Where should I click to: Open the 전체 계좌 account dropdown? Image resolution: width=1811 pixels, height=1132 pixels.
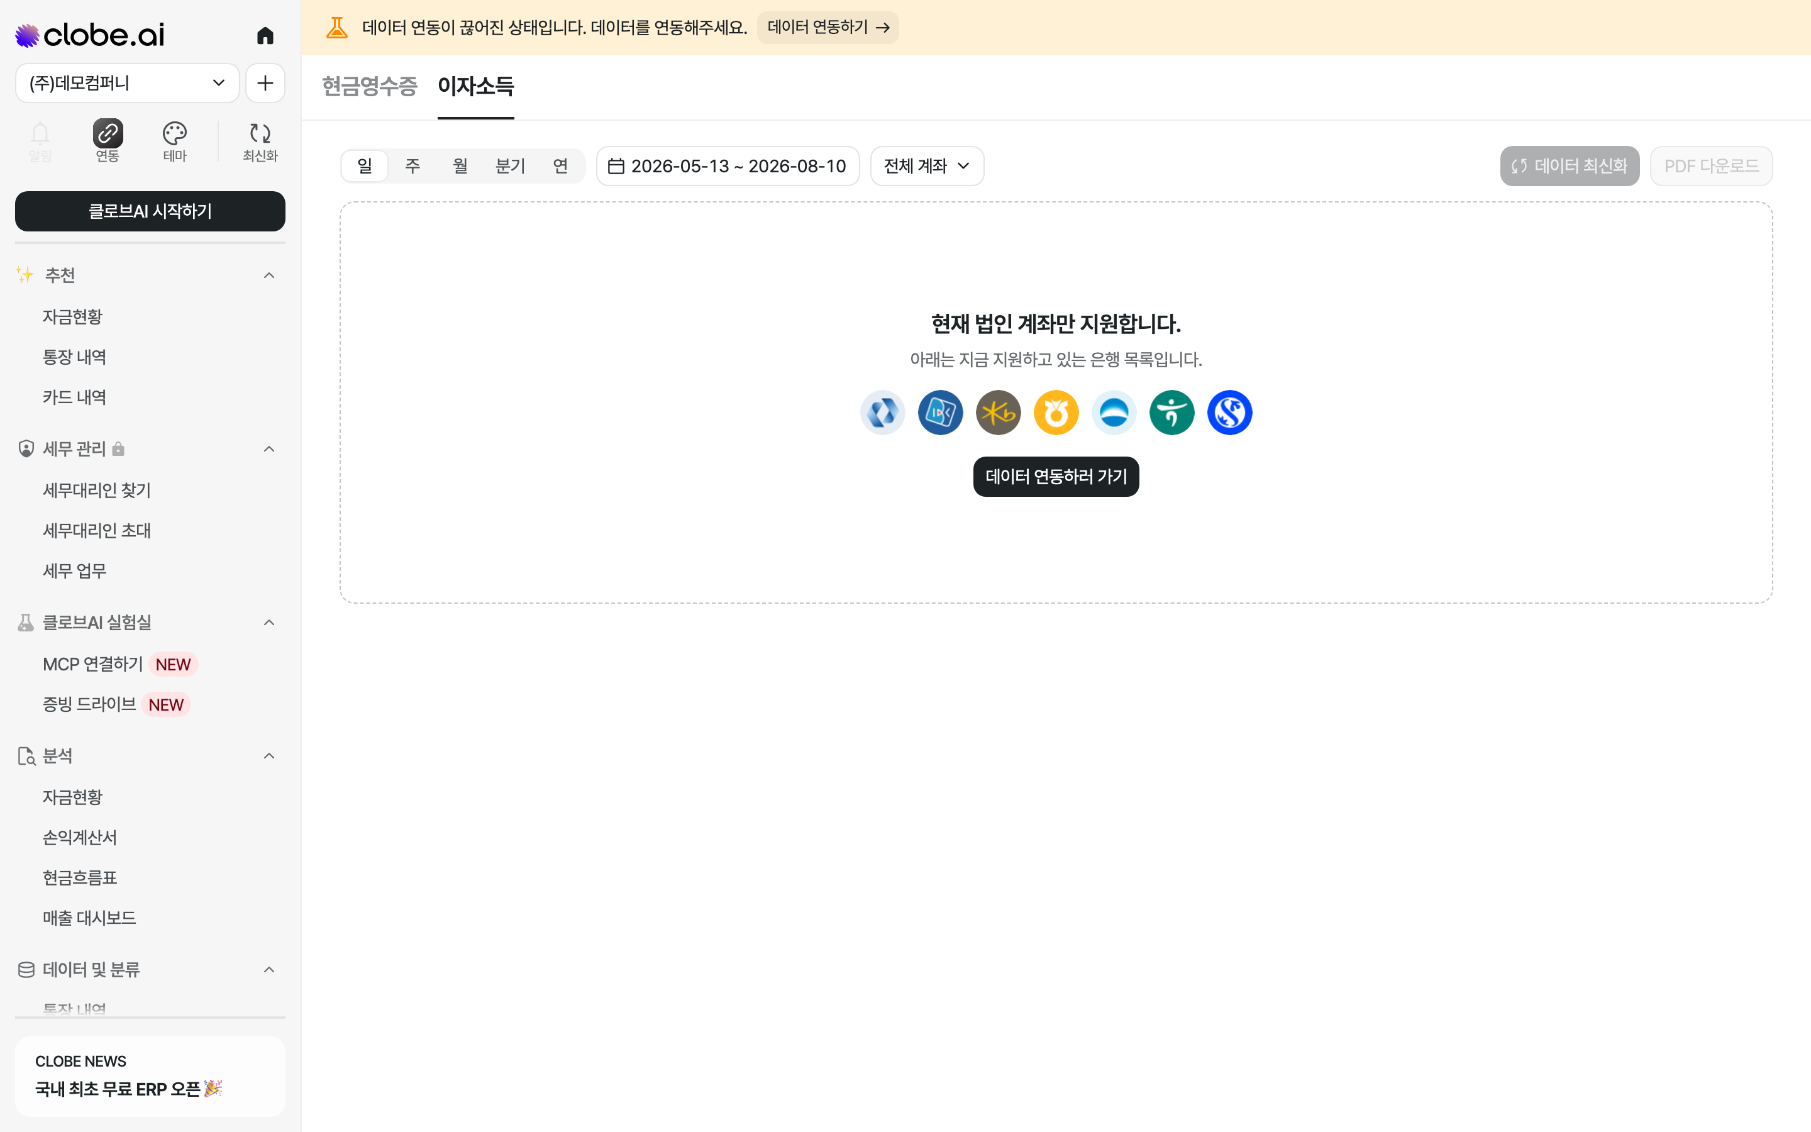926,166
